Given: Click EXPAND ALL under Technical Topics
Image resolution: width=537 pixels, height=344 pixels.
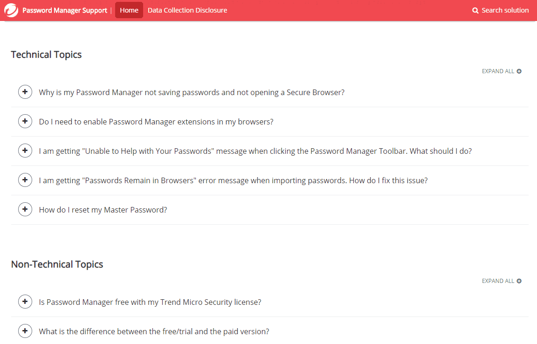Looking at the screenshot, I should pyautogui.click(x=498, y=71).
